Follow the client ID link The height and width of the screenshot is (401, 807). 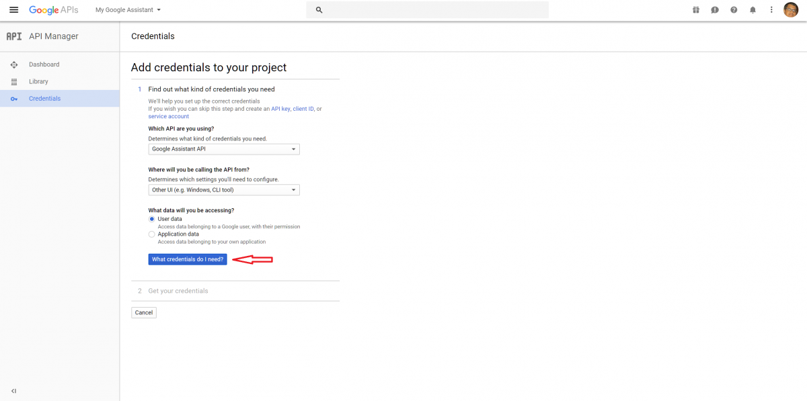tap(303, 109)
